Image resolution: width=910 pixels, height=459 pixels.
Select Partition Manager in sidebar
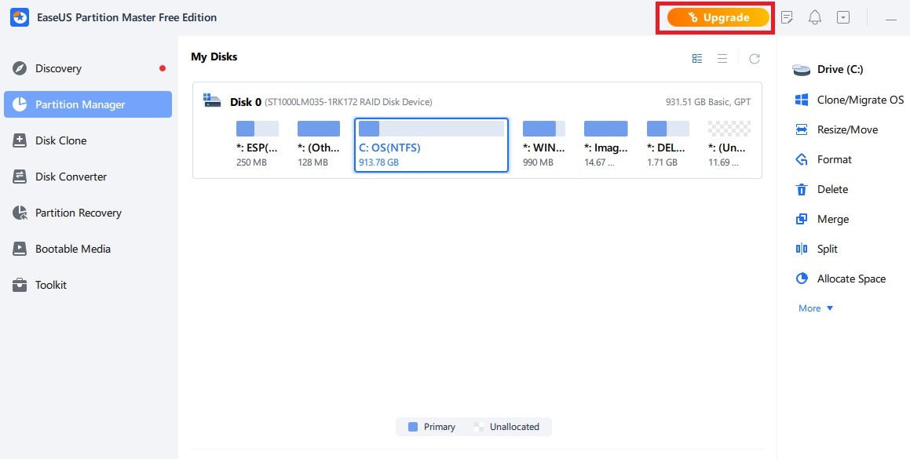[88, 104]
